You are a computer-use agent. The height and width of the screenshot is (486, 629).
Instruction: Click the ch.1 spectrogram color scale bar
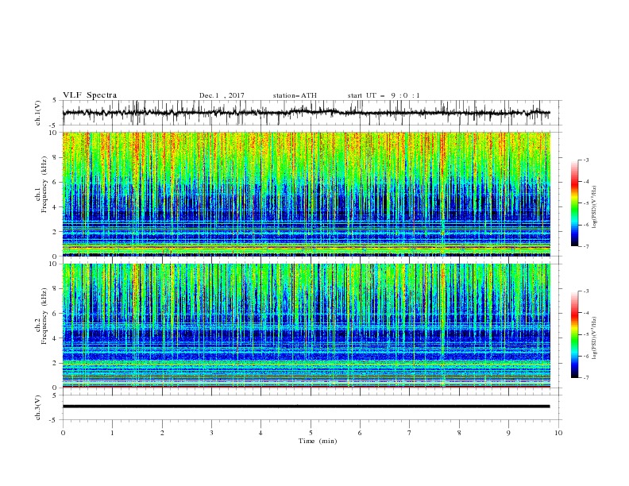pos(574,203)
